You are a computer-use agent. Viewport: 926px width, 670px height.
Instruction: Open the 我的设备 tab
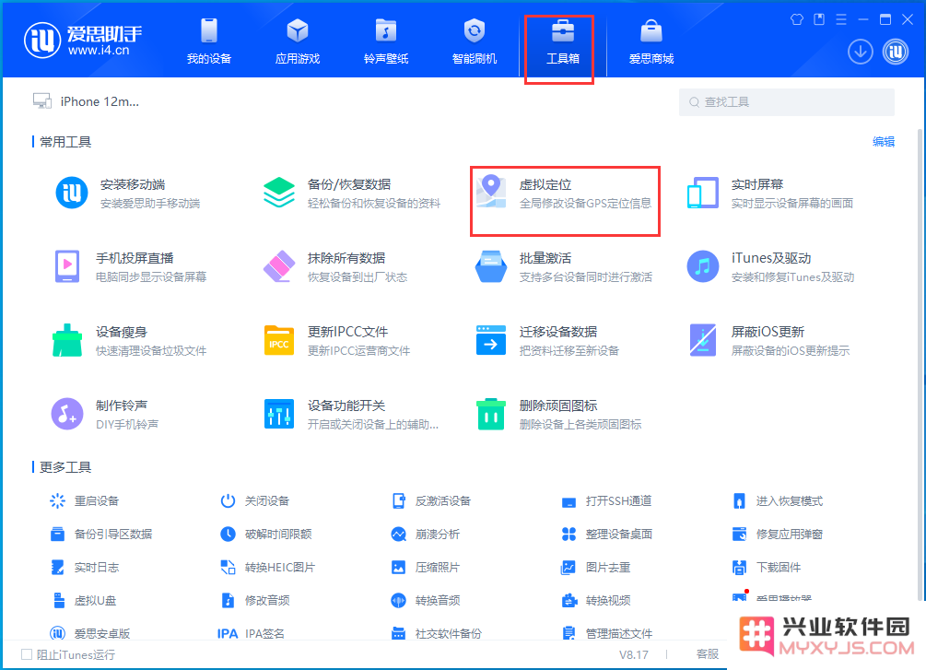point(209,41)
